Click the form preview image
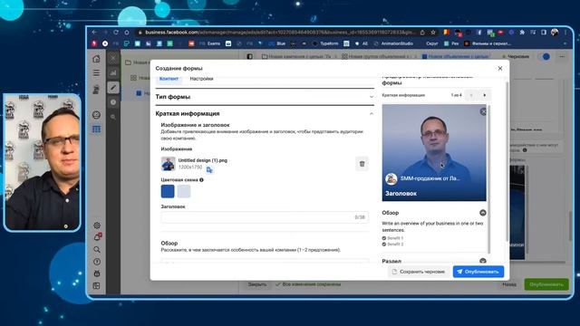Image resolution: width=580 pixels, height=326 pixels. (x=434, y=152)
